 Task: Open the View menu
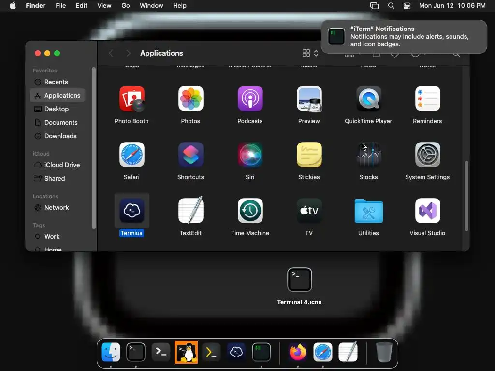104,6
